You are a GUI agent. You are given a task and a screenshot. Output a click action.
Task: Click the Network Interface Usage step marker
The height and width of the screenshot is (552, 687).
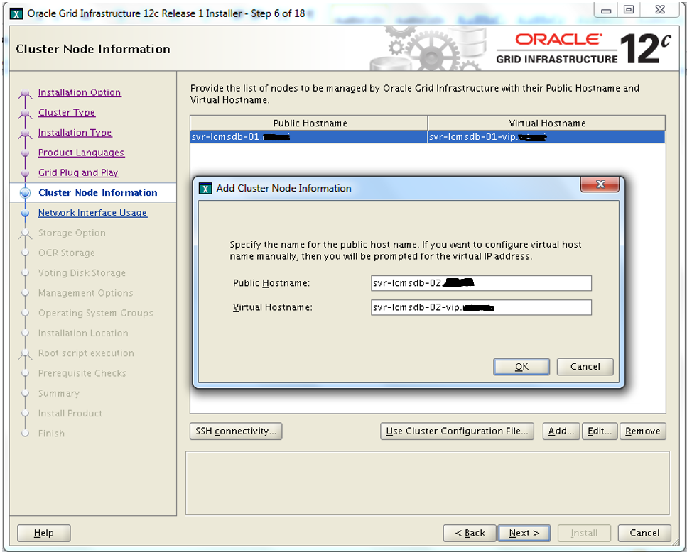[26, 213]
